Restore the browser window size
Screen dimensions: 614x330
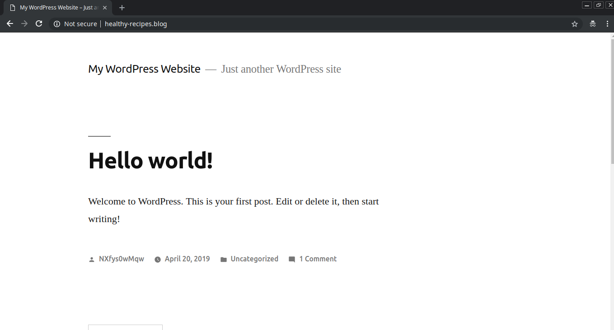click(x=599, y=5)
